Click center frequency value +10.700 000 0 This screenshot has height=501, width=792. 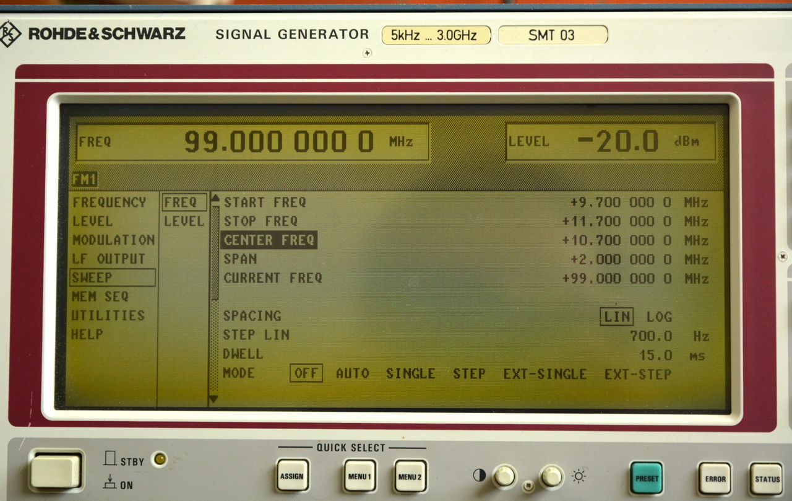[x=617, y=240]
